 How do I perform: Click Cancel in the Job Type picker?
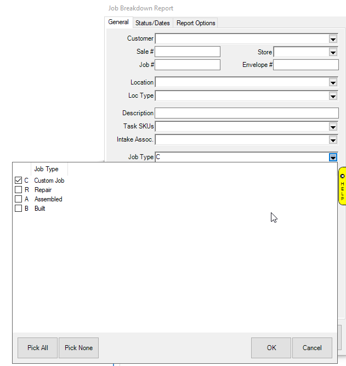point(312,348)
